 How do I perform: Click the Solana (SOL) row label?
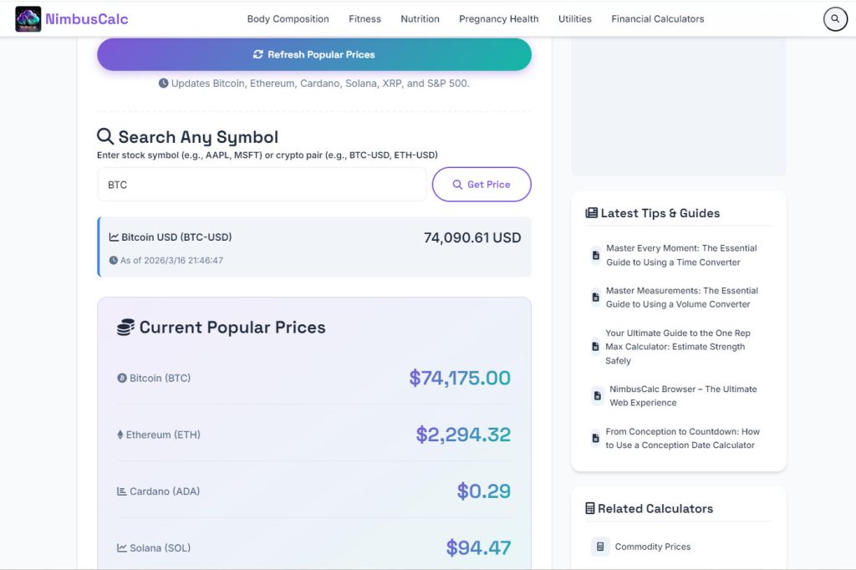pyautogui.click(x=160, y=547)
